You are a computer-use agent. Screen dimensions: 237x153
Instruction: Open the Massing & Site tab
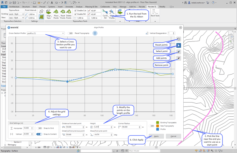point(91,7)
